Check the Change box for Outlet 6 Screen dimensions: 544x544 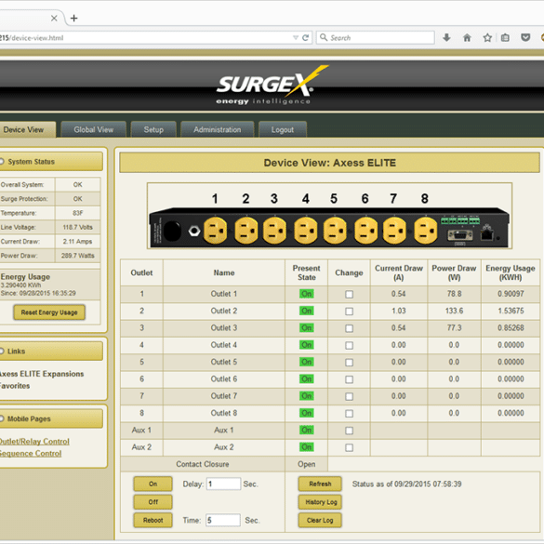tap(349, 379)
